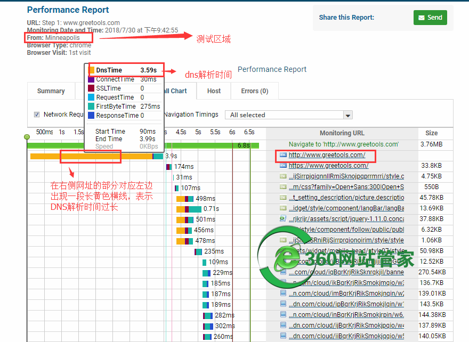Viewport: 469px width, 342px height.
Task: Click the script icon beside jquery-1.11.0 URL
Action: [x=283, y=219]
